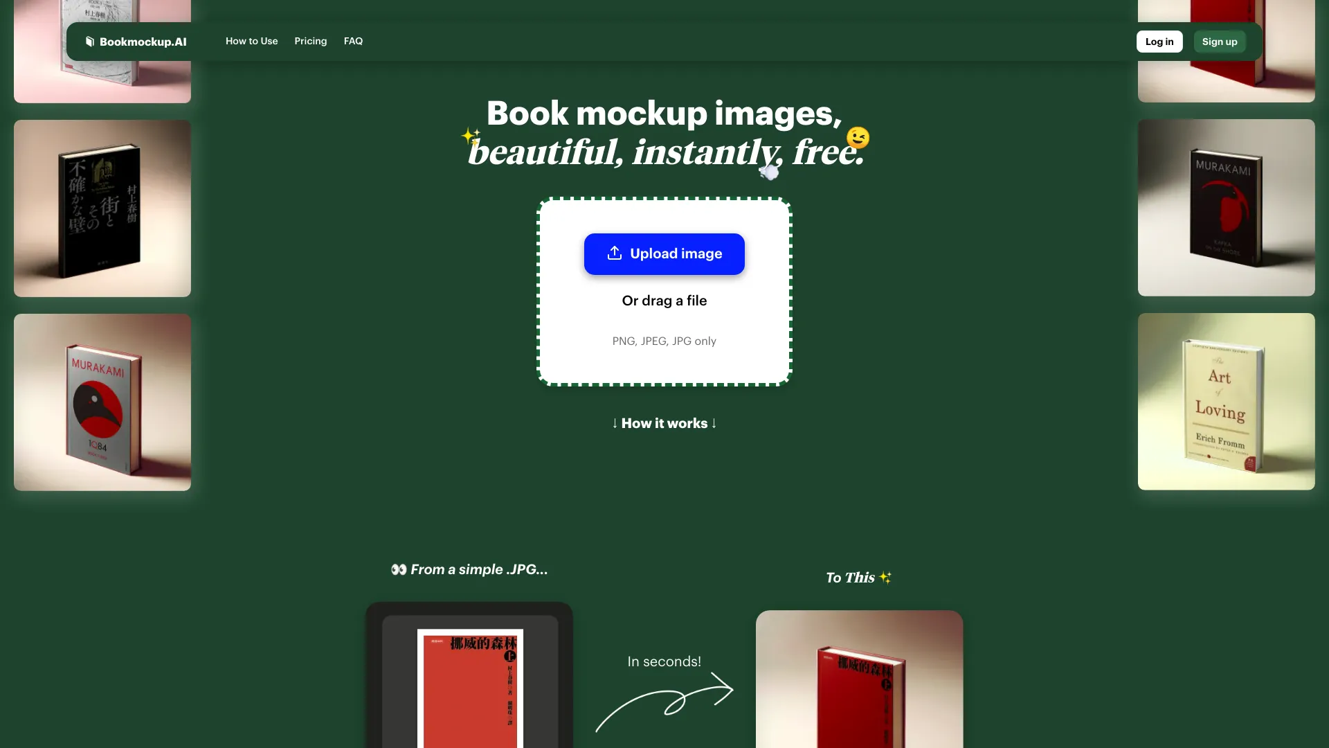The width and height of the screenshot is (1329, 748).
Task: Click the How to Use menu item
Action: 252,41
